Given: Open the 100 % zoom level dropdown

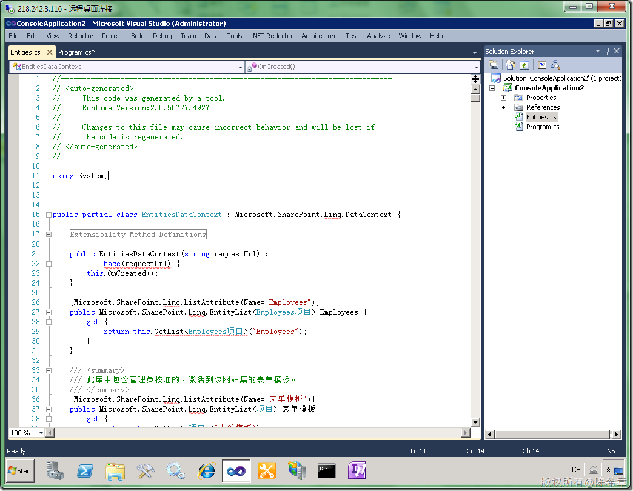Looking at the screenshot, I should (41, 433).
